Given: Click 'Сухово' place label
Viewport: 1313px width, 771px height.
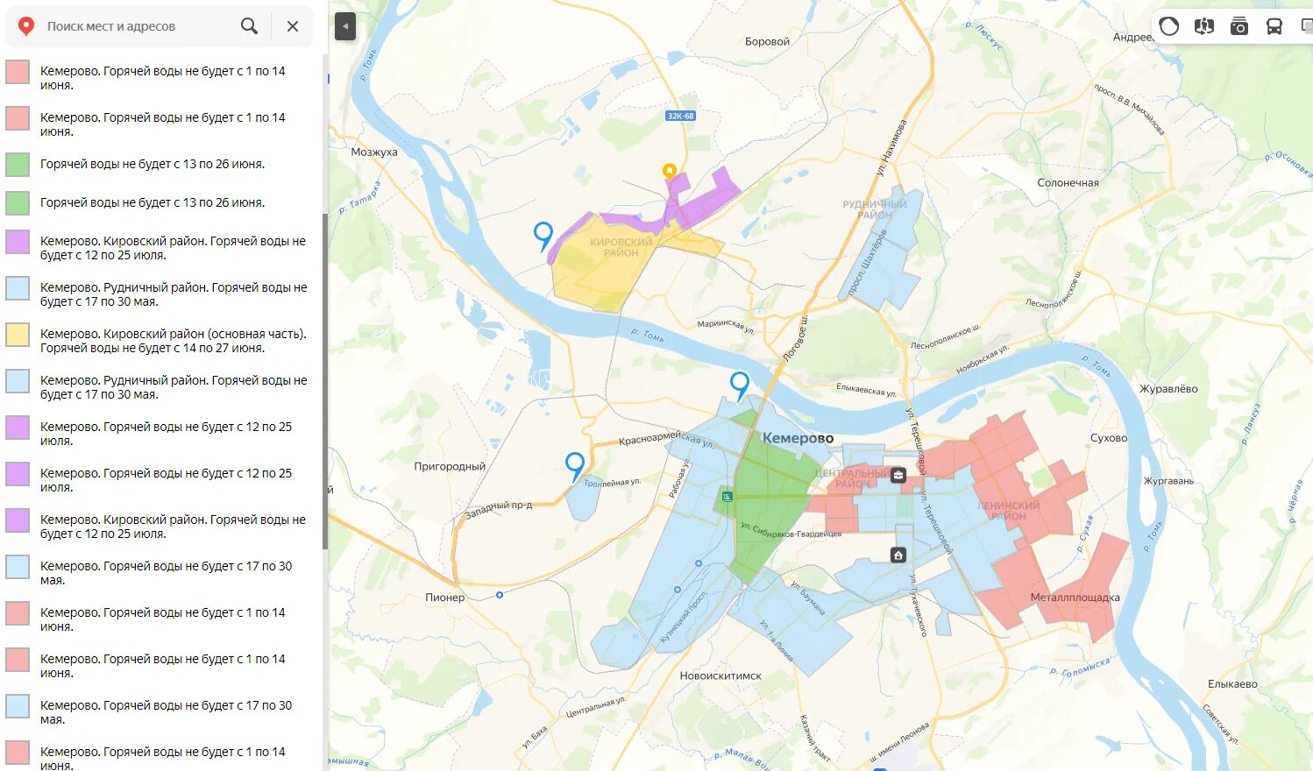Looking at the screenshot, I should (1109, 438).
